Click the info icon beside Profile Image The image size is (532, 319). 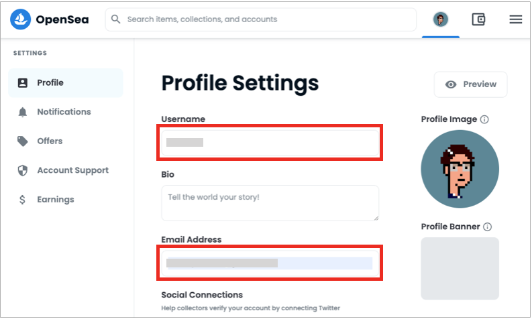coord(484,119)
